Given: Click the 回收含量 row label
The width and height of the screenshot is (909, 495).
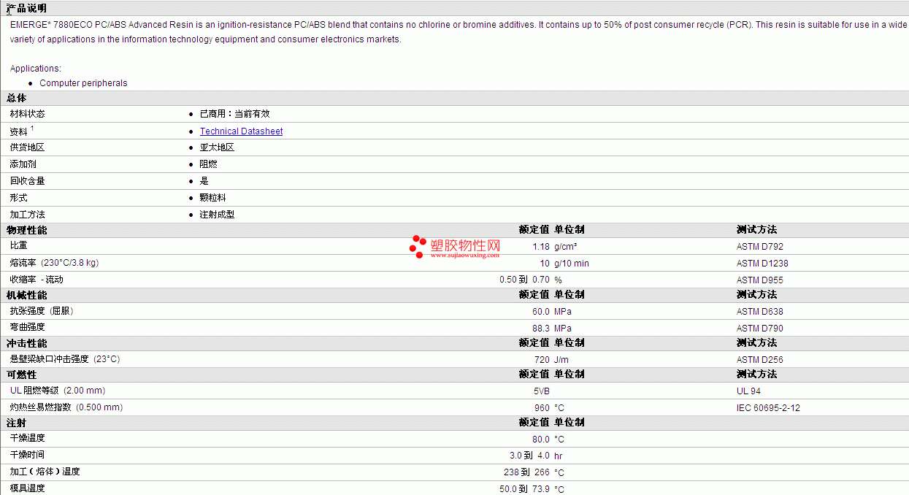Looking at the screenshot, I should click(27, 181).
